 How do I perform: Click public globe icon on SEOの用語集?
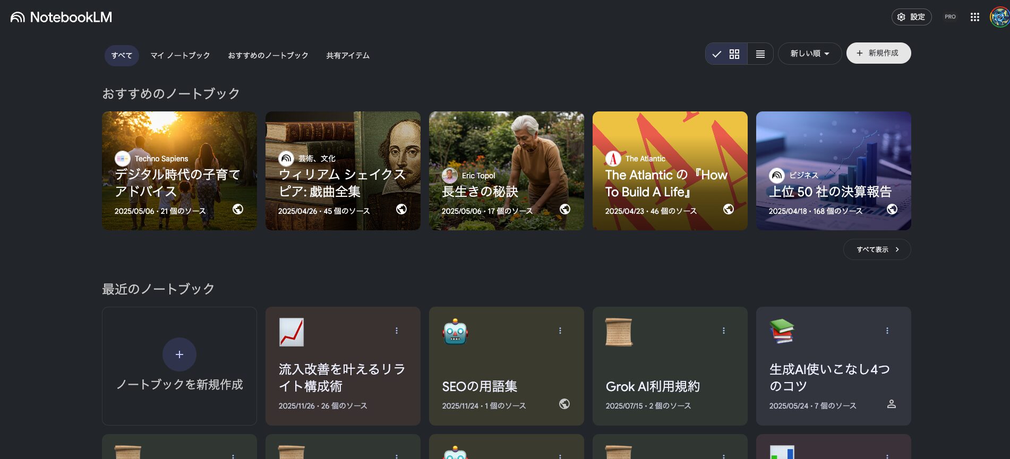(x=564, y=404)
